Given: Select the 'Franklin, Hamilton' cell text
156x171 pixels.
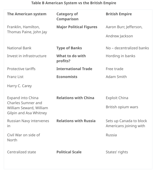Looking at the screenshot, I should pos(23,27).
